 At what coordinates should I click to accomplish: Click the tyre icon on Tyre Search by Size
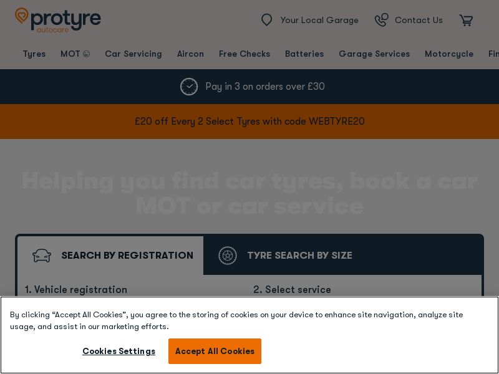click(228, 256)
